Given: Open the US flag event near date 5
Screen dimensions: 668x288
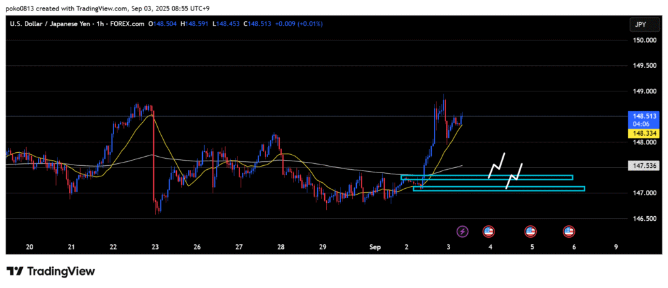Looking at the screenshot, I should point(530,231).
